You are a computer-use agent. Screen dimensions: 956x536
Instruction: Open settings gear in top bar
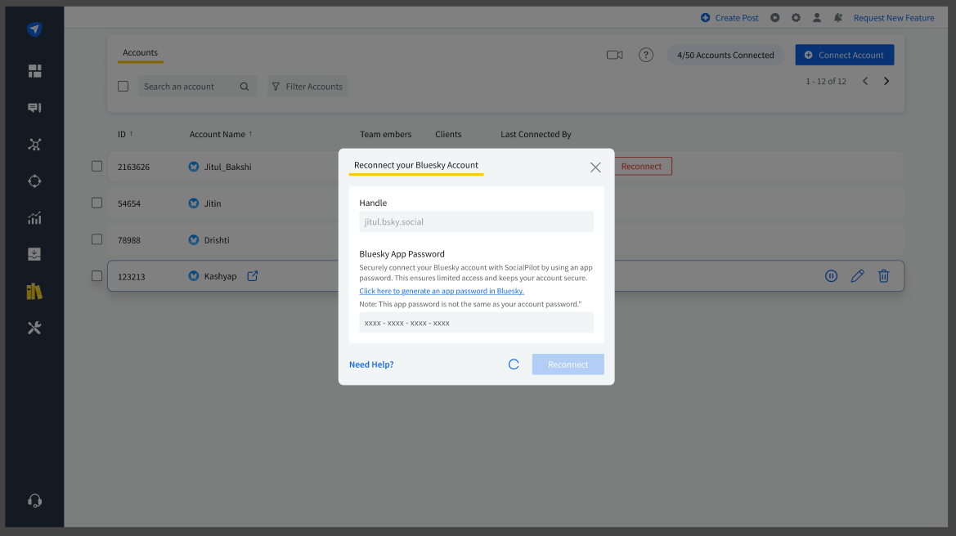coord(796,18)
